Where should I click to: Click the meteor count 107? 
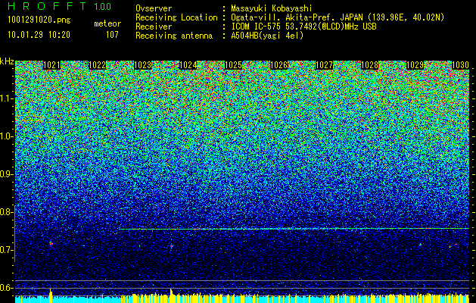112,35
